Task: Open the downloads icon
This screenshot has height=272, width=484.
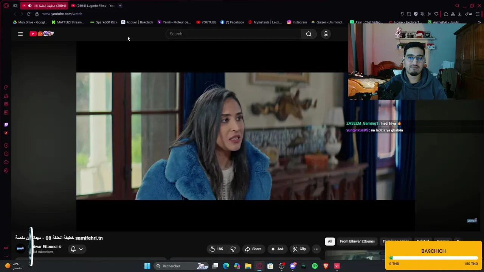Action: [x=459, y=14]
